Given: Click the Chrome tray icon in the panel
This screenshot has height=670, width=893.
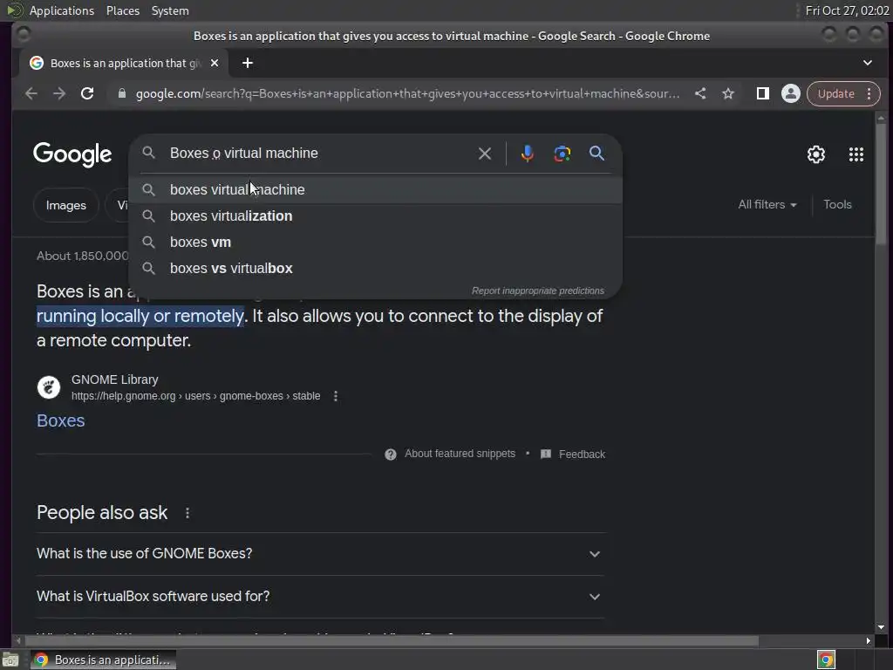Looking at the screenshot, I should coord(826,660).
